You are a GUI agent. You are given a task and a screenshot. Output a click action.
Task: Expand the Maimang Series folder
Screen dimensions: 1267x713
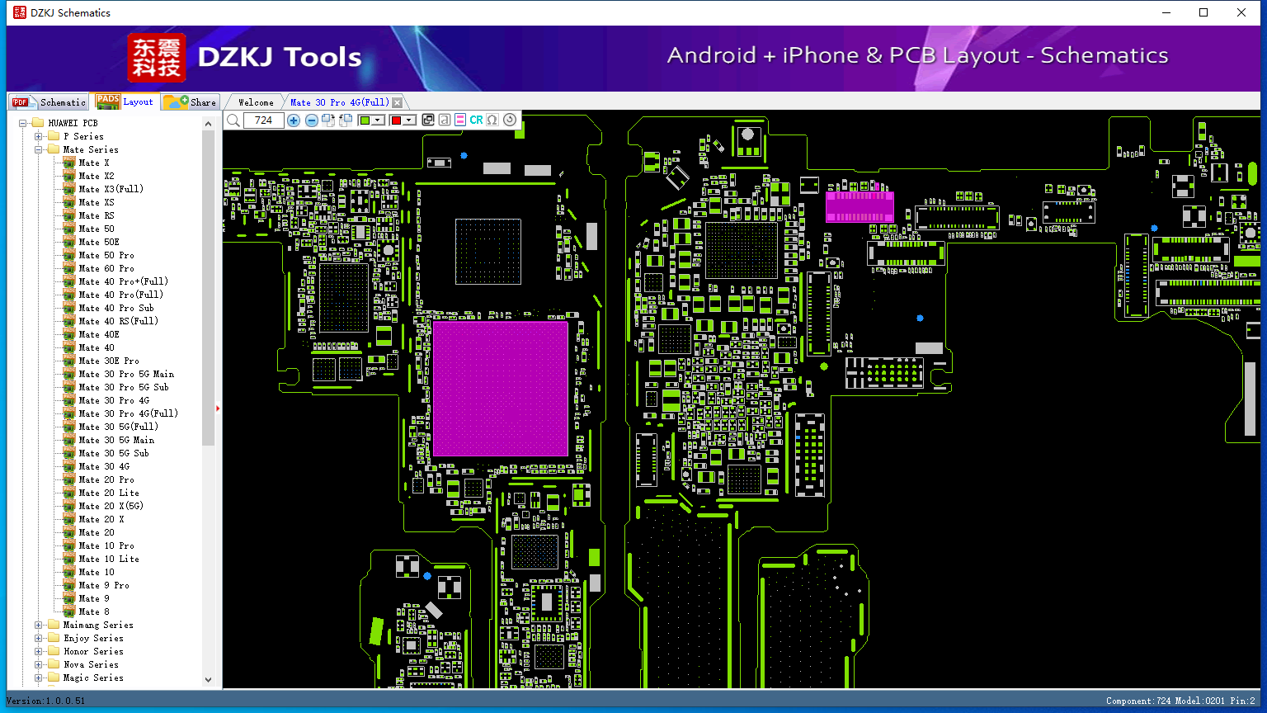point(38,626)
